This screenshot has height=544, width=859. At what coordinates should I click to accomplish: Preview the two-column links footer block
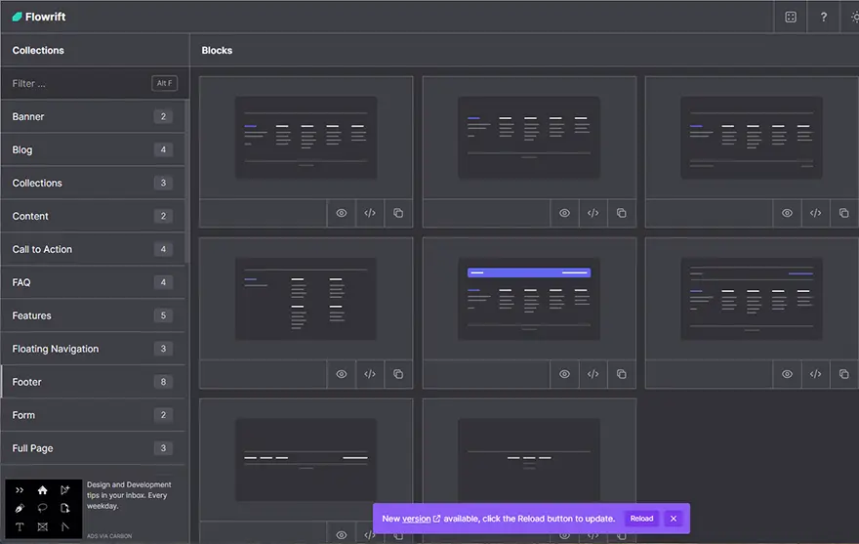click(x=342, y=374)
